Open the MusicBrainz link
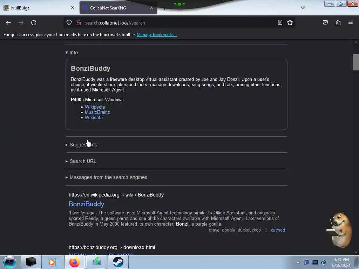 click(97, 112)
